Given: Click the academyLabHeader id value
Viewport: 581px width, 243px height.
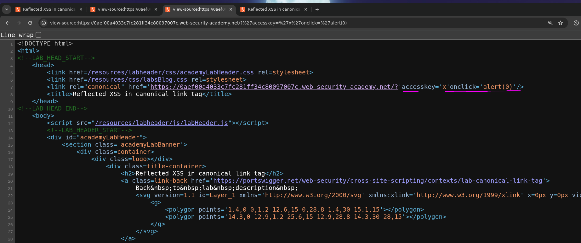Looking at the screenshot, I should point(110,138).
